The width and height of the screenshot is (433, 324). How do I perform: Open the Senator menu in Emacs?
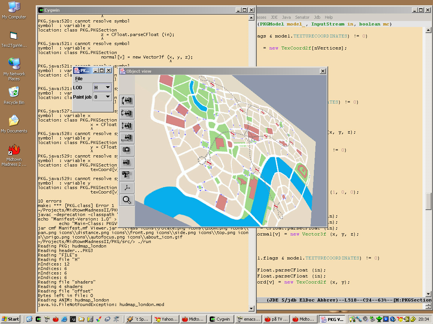[x=302, y=17]
